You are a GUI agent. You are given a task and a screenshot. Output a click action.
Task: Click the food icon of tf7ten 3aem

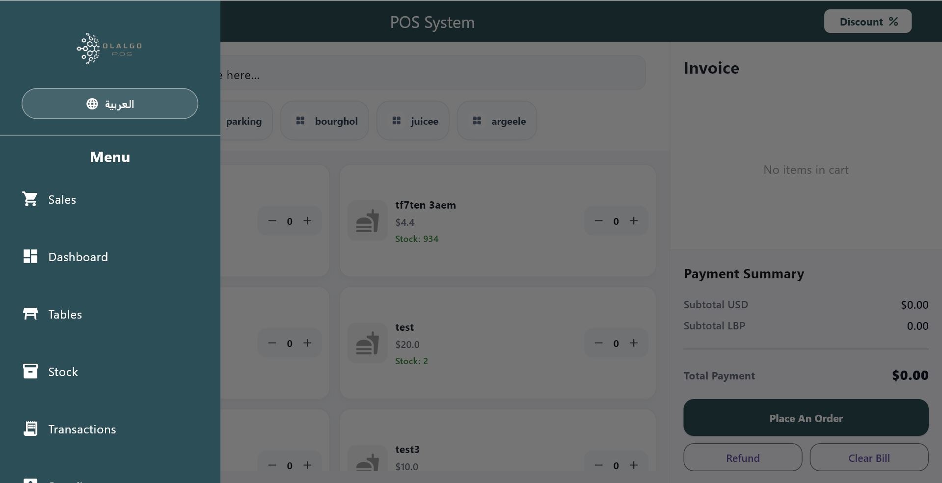(368, 221)
